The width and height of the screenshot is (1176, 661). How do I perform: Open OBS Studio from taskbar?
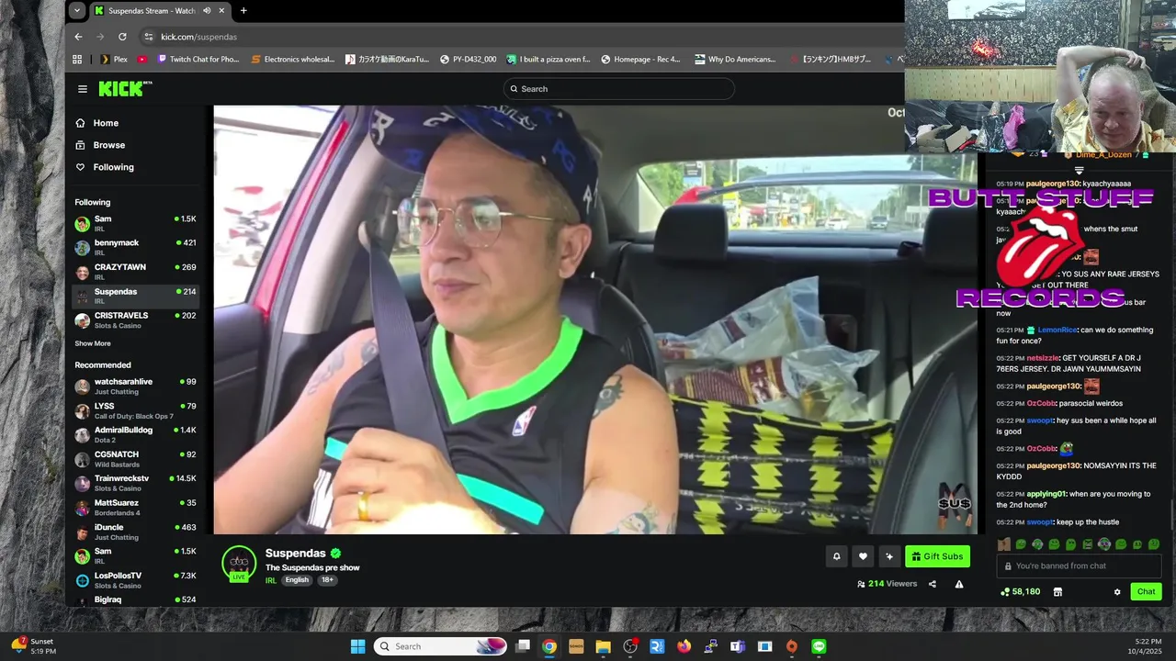click(630, 646)
